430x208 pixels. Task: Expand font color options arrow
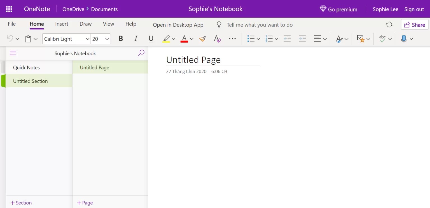pos(192,39)
